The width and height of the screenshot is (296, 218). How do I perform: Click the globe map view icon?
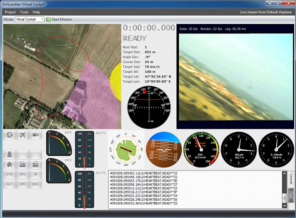pos(10,135)
